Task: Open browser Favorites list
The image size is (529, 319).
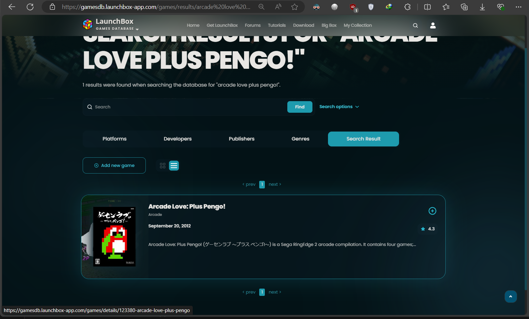Action: point(446,7)
